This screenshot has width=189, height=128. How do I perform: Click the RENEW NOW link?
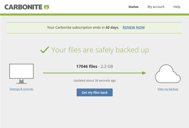pyautogui.click(x=134, y=28)
